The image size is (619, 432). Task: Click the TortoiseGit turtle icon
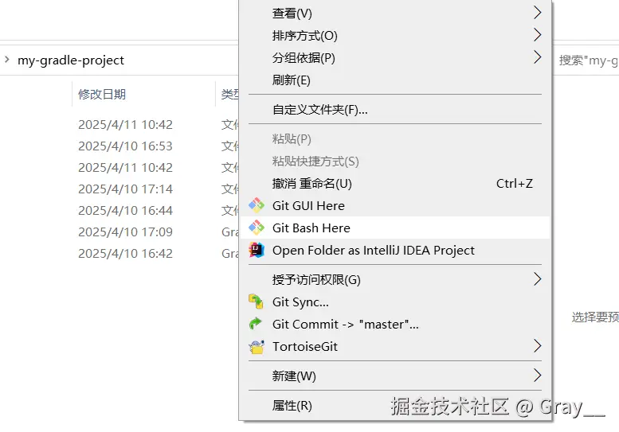(x=257, y=346)
